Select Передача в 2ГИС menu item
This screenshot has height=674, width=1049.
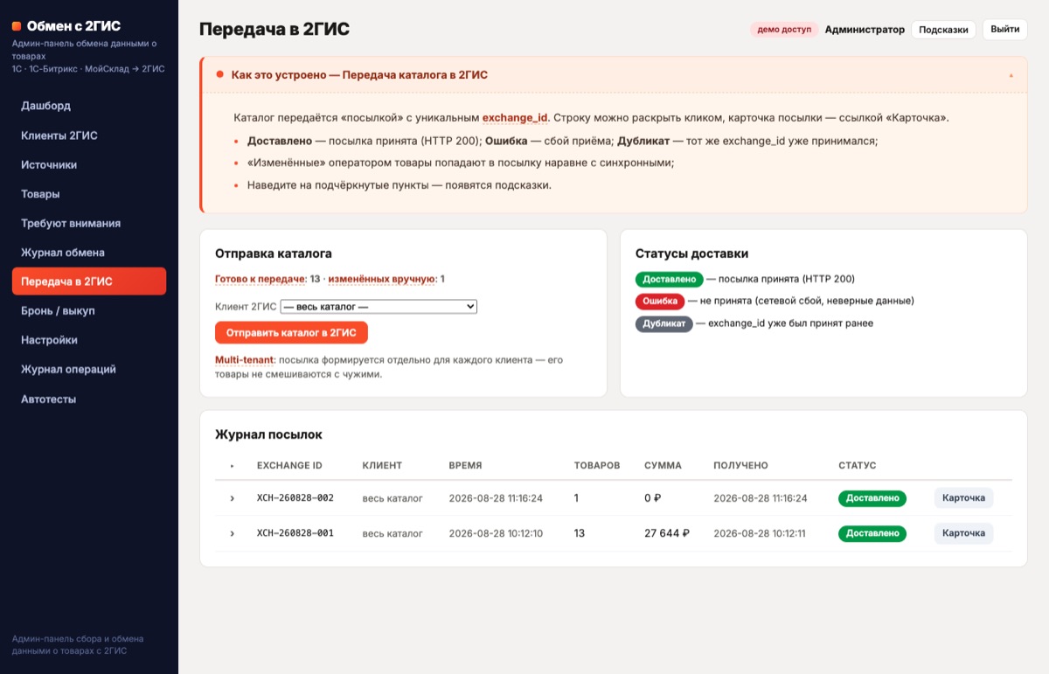click(x=89, y=281)
